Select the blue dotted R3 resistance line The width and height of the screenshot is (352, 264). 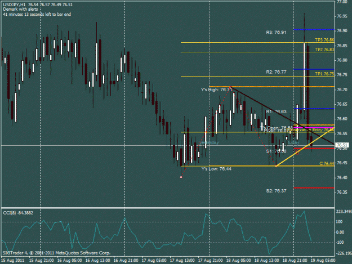314,29
